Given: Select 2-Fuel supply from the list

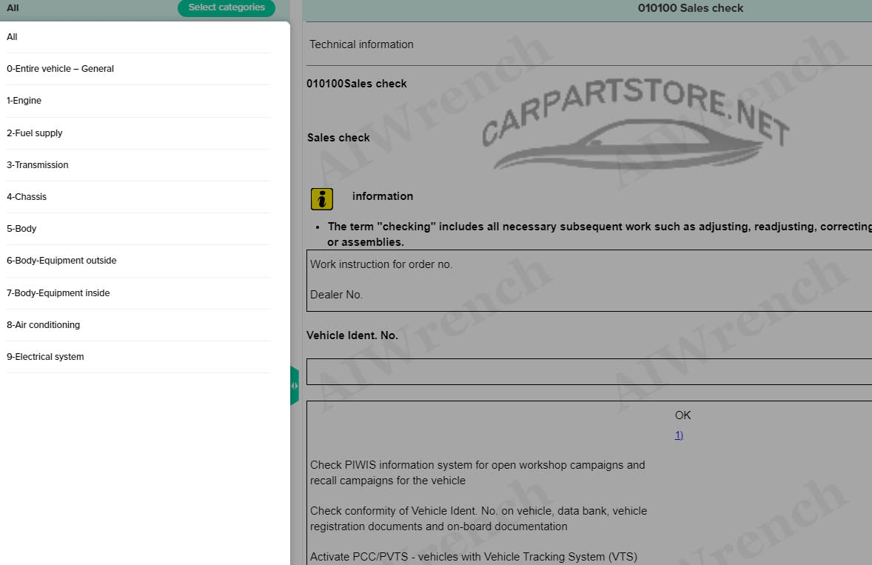Looking at the screenshot, I should point(35,133).
